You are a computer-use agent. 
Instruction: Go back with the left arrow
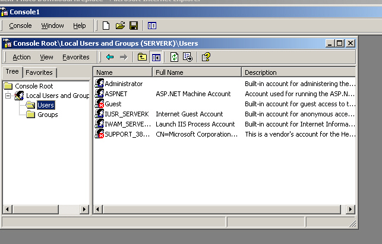click(x=110, y=57)
